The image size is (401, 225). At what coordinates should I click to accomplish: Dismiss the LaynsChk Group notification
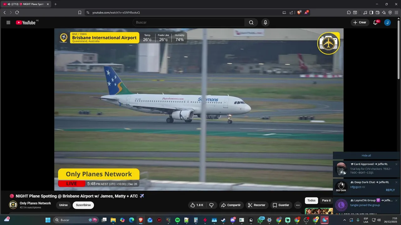click(x=396, y=200)
